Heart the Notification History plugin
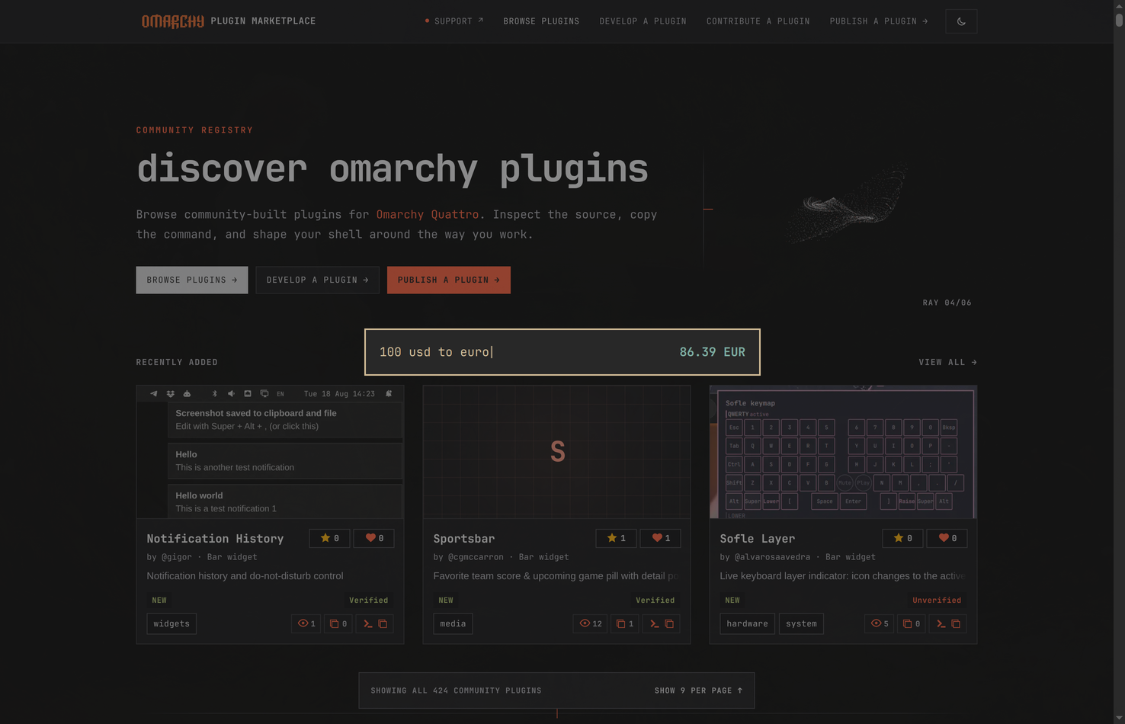This screenshot has width=1125, height=724. tap(373, 538)
